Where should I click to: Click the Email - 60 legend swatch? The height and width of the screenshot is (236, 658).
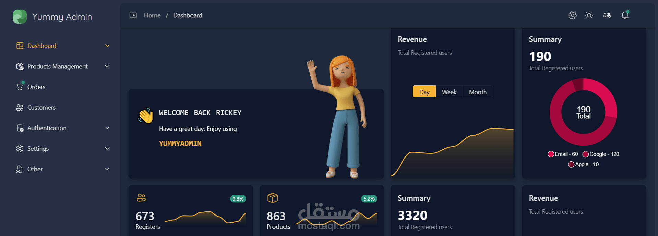coord(551,154)
